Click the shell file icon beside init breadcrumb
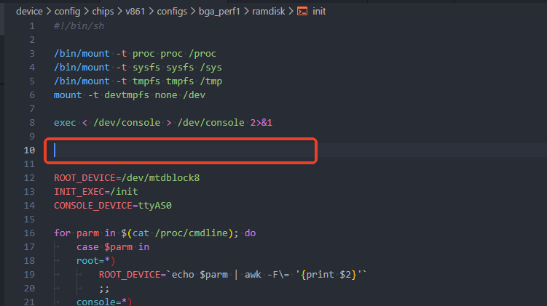This screenshot has height=306, width=547. [x=302, y=11]
